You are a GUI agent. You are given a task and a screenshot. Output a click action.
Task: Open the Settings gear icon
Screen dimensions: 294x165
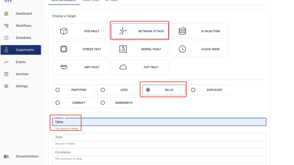(6, 86)
